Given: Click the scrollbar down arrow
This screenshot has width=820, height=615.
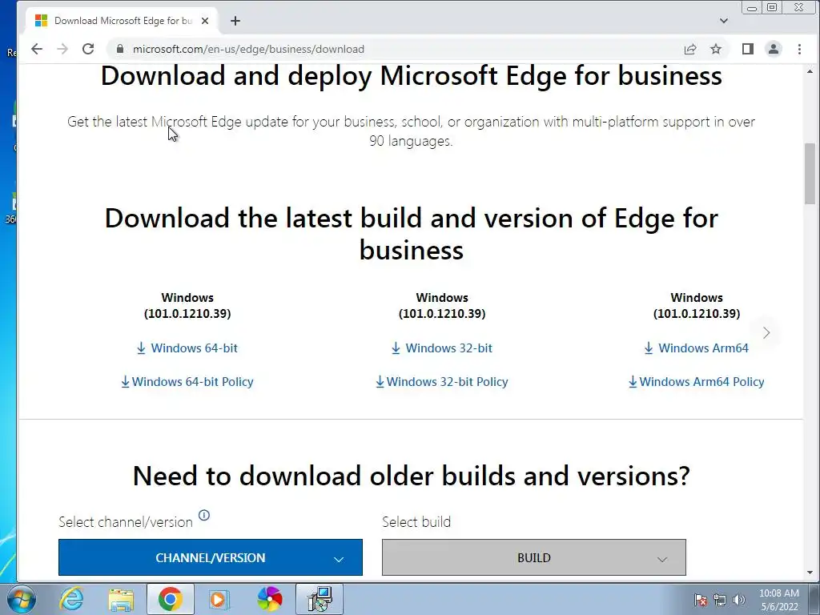Looking at the screenshot, I should 810,573.
